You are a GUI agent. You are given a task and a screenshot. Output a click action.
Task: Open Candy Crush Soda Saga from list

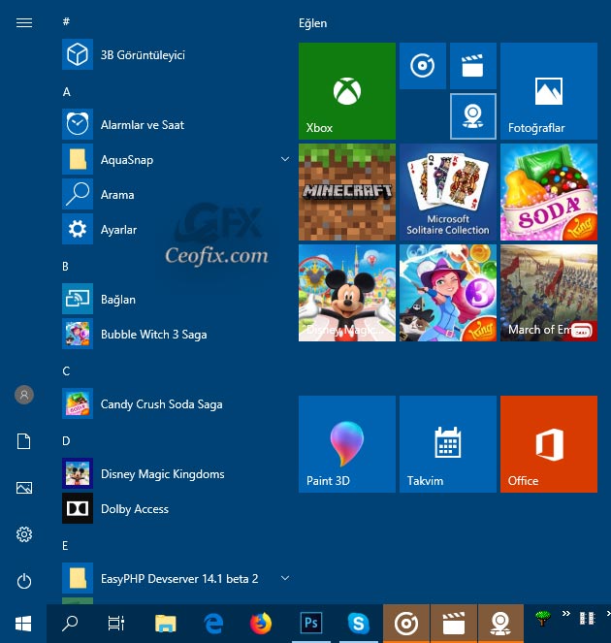coord(177,403)
